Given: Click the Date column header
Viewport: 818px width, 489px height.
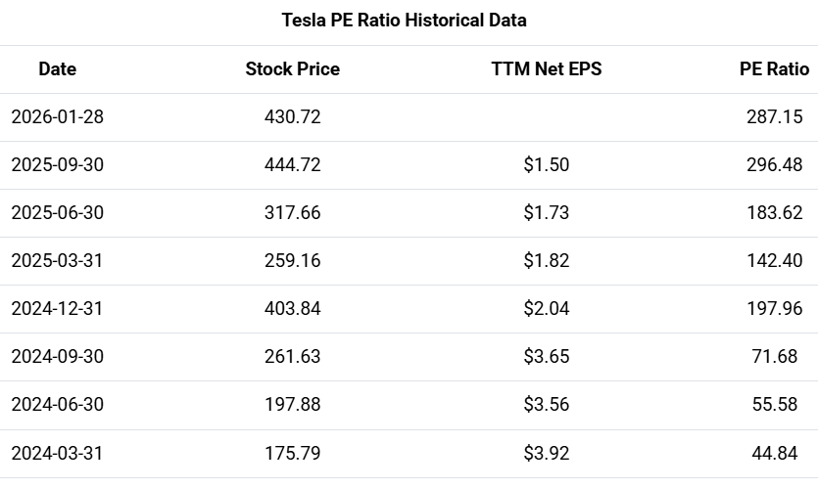Looking at the screenshot, I should 57,69.
